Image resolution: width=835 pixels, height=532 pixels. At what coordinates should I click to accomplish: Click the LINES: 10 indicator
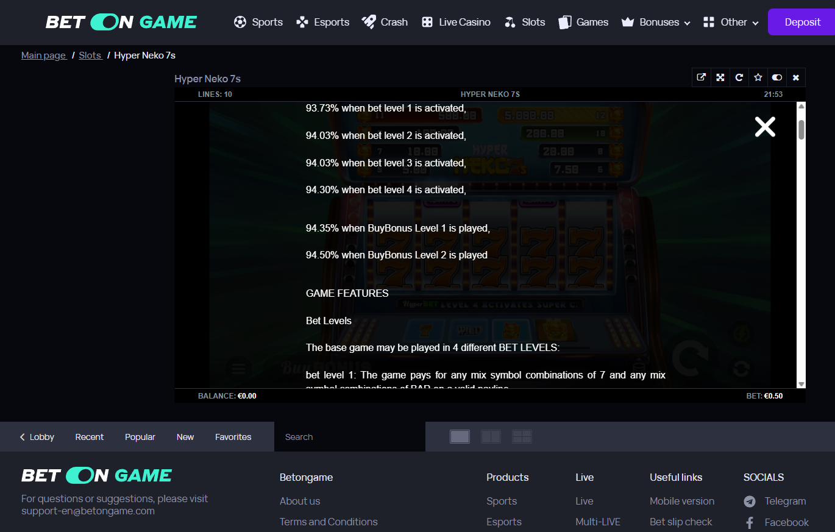click(215, 94)
